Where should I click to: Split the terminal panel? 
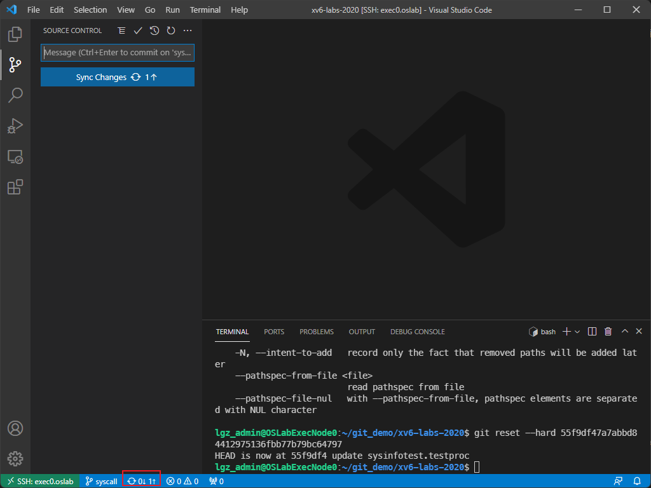tap(593, 332)
